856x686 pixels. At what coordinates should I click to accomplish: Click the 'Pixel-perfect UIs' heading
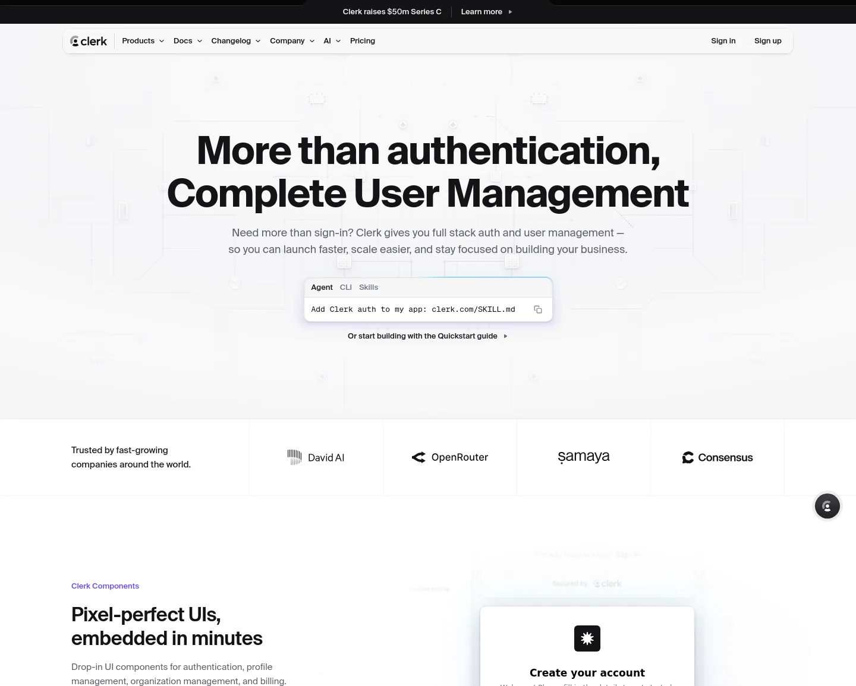point(167,627)
